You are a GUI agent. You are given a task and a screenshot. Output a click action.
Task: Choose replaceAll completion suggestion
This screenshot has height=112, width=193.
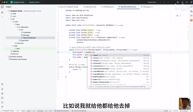point(119,63)
